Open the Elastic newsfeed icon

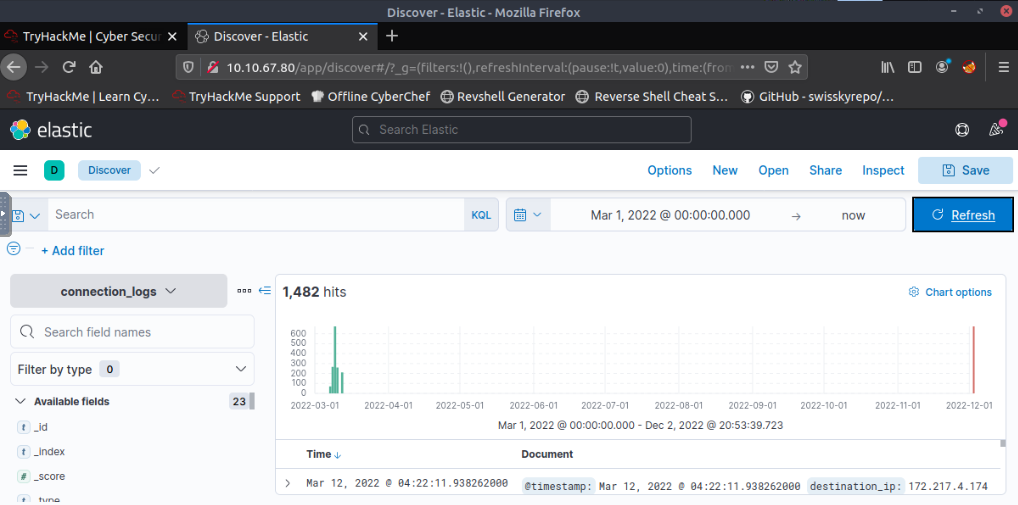tap(996, 129)
